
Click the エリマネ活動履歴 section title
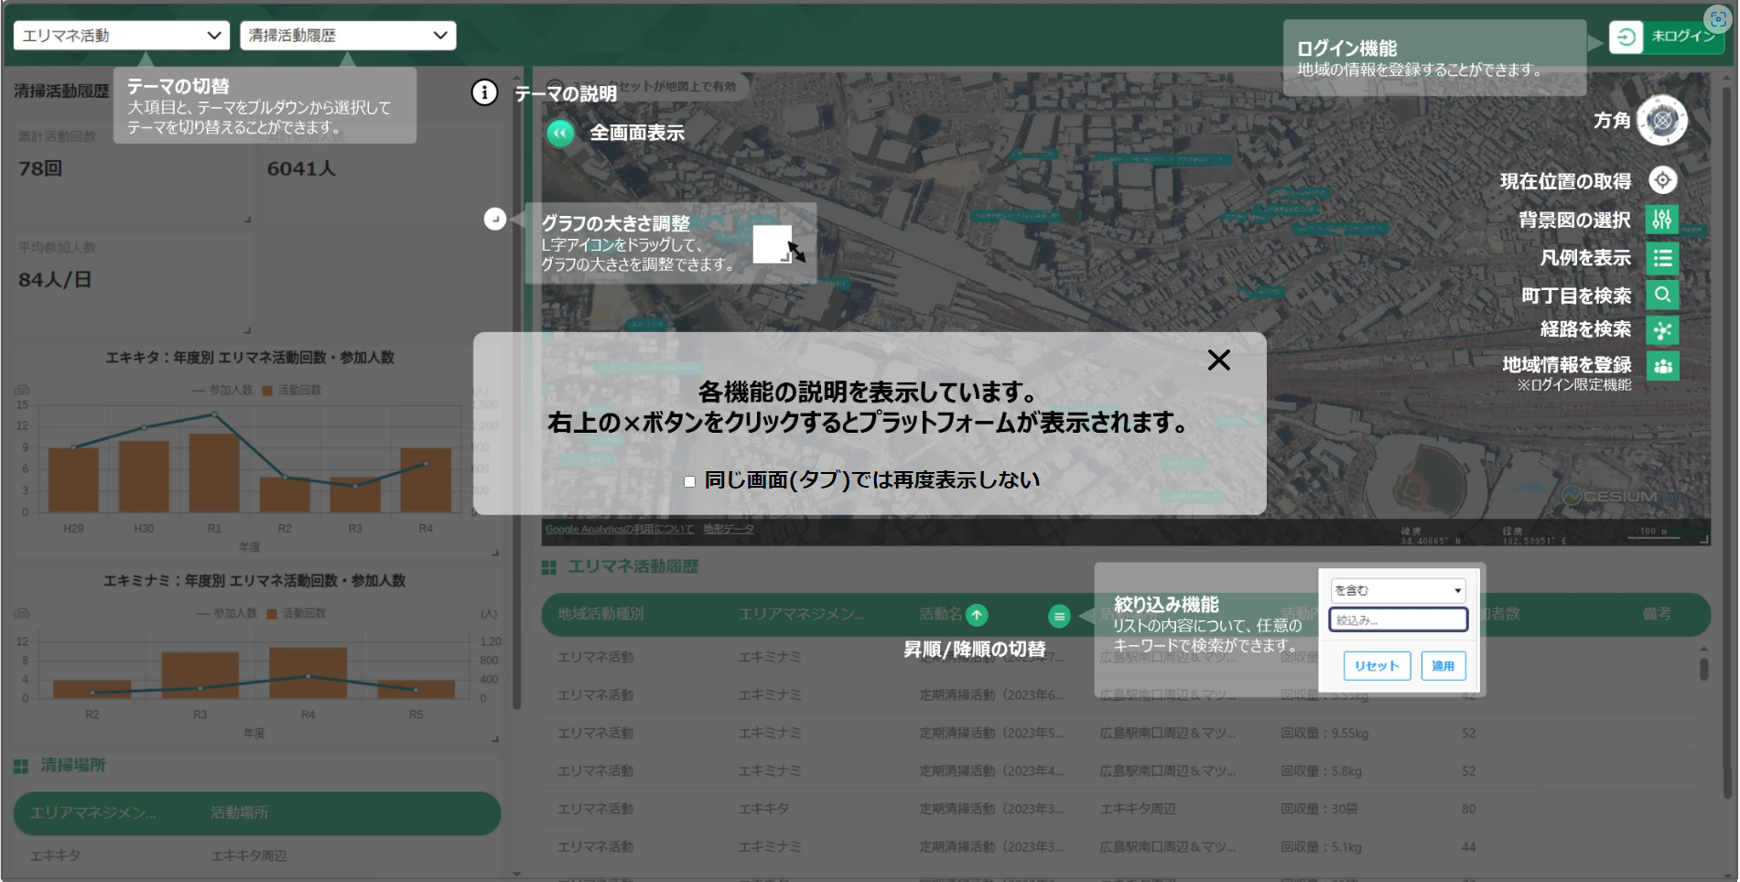click(632, 567)
